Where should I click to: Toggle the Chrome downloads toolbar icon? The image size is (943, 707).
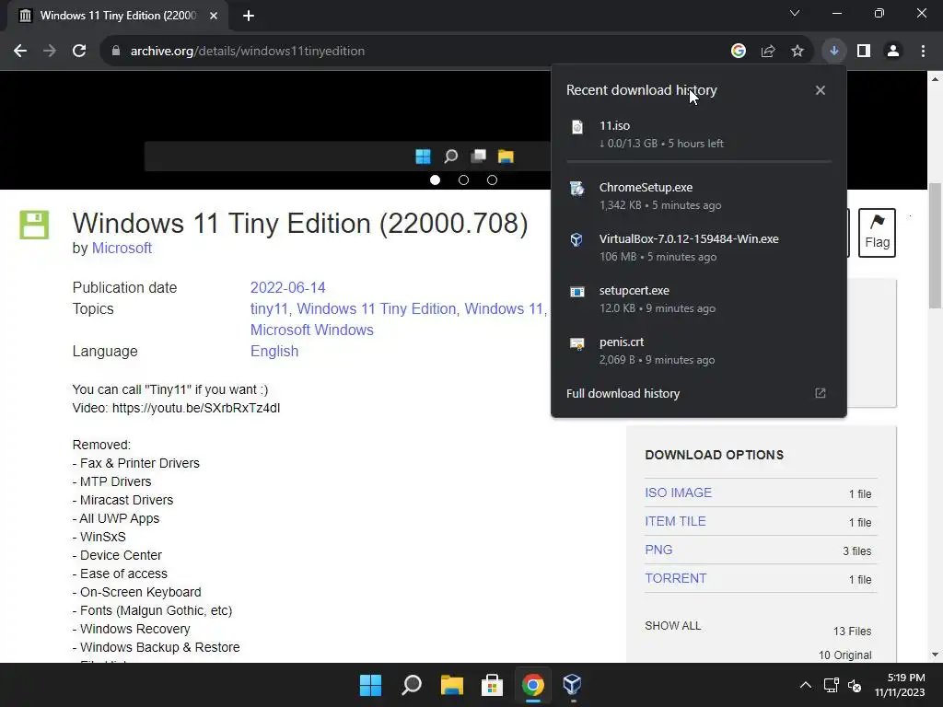(834, 52)
